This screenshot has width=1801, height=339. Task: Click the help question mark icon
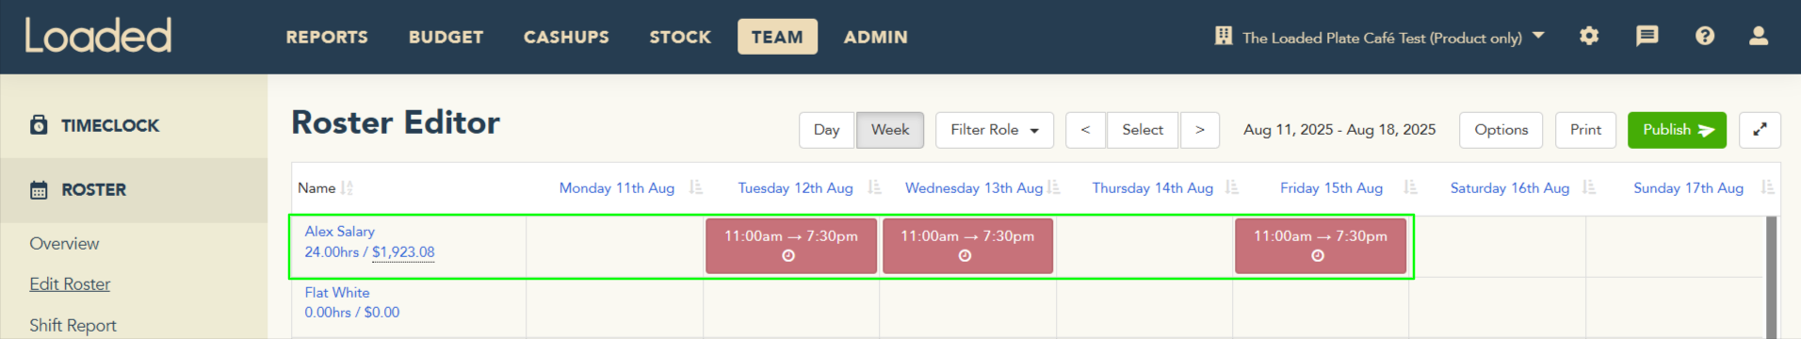[x=1704, y=37]
